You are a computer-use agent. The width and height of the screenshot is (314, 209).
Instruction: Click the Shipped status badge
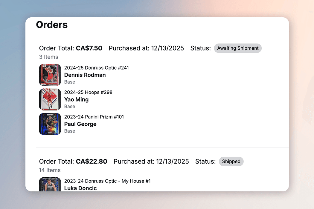coord(231,162)
